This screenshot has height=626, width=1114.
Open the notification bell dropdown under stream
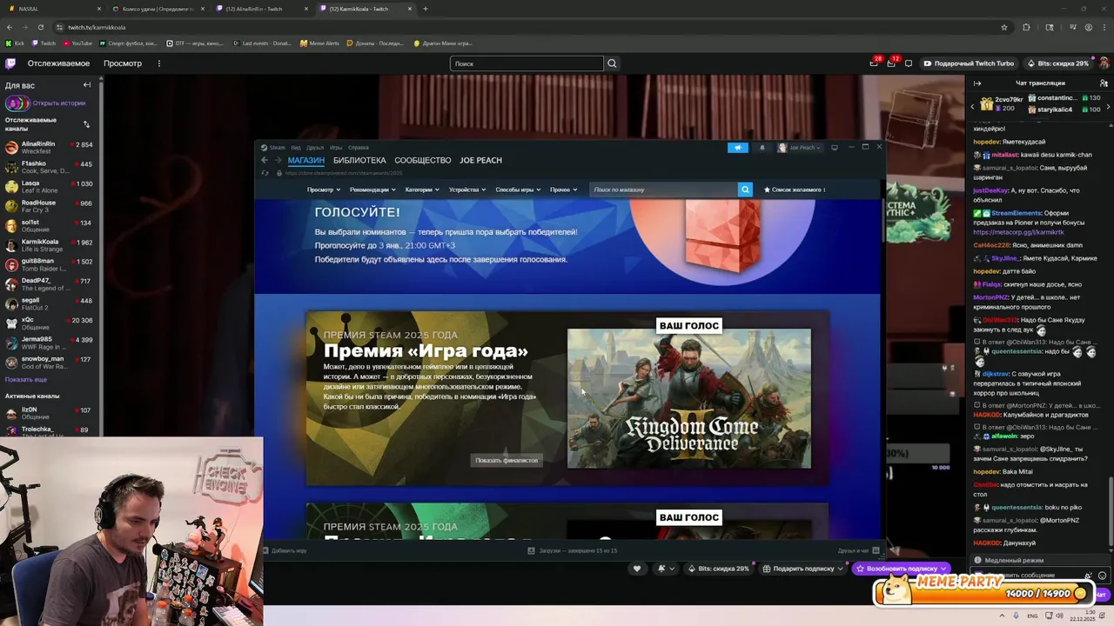[666, 569]
